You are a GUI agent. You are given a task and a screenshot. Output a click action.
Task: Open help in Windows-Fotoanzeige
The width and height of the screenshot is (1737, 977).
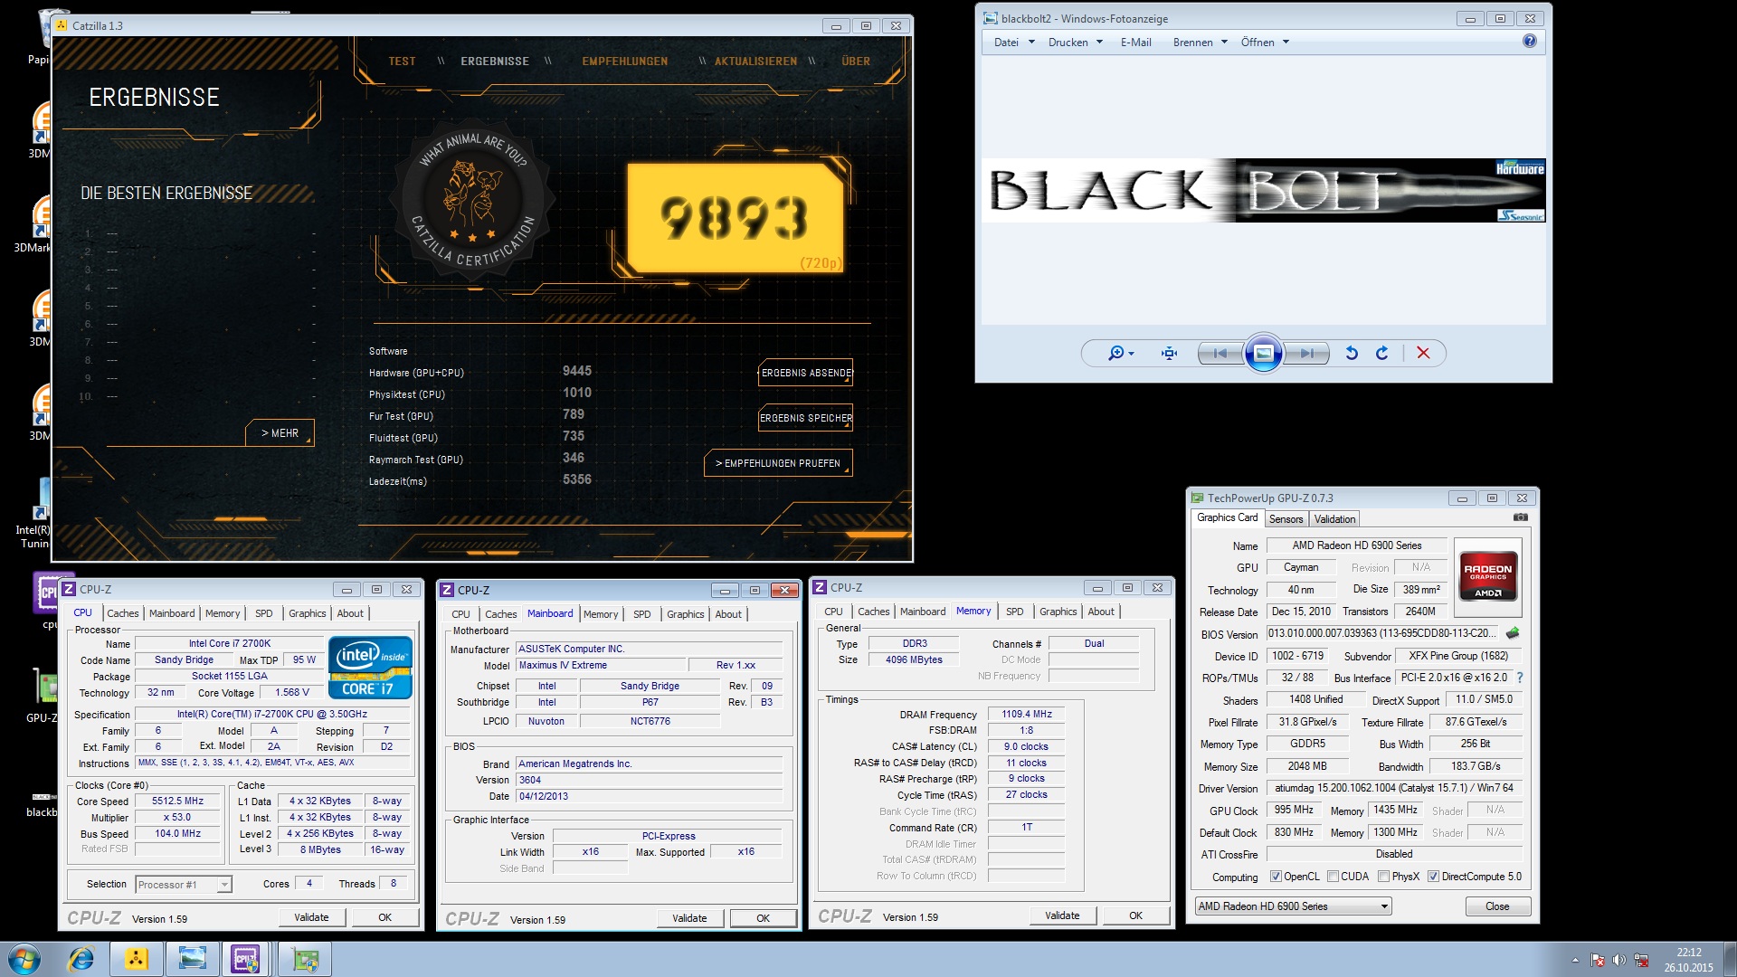[1529, 42]
